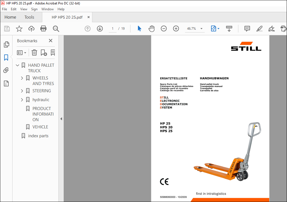Click the page number input field
The image size is (287, 202).
[113, 29]
